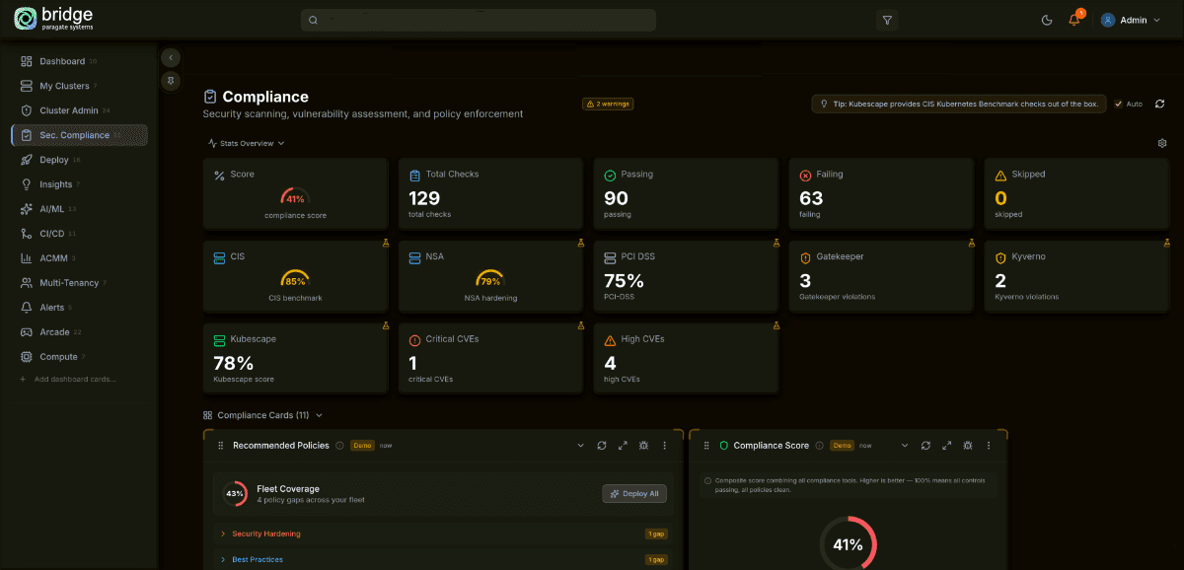Grab Recommended Policies drag handle

(x=221, y=446)
